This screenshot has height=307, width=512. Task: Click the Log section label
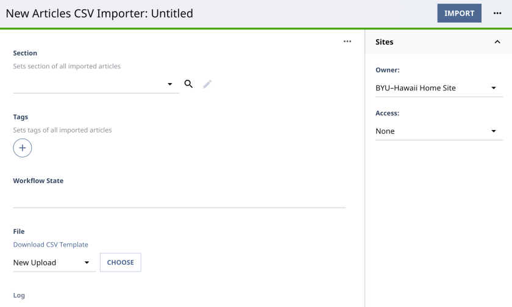(19, 295)
